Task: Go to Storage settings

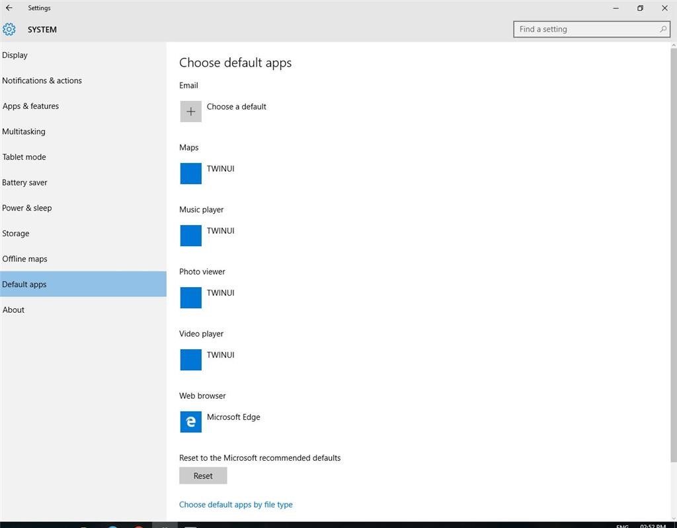Action: (x=83, y=233)
